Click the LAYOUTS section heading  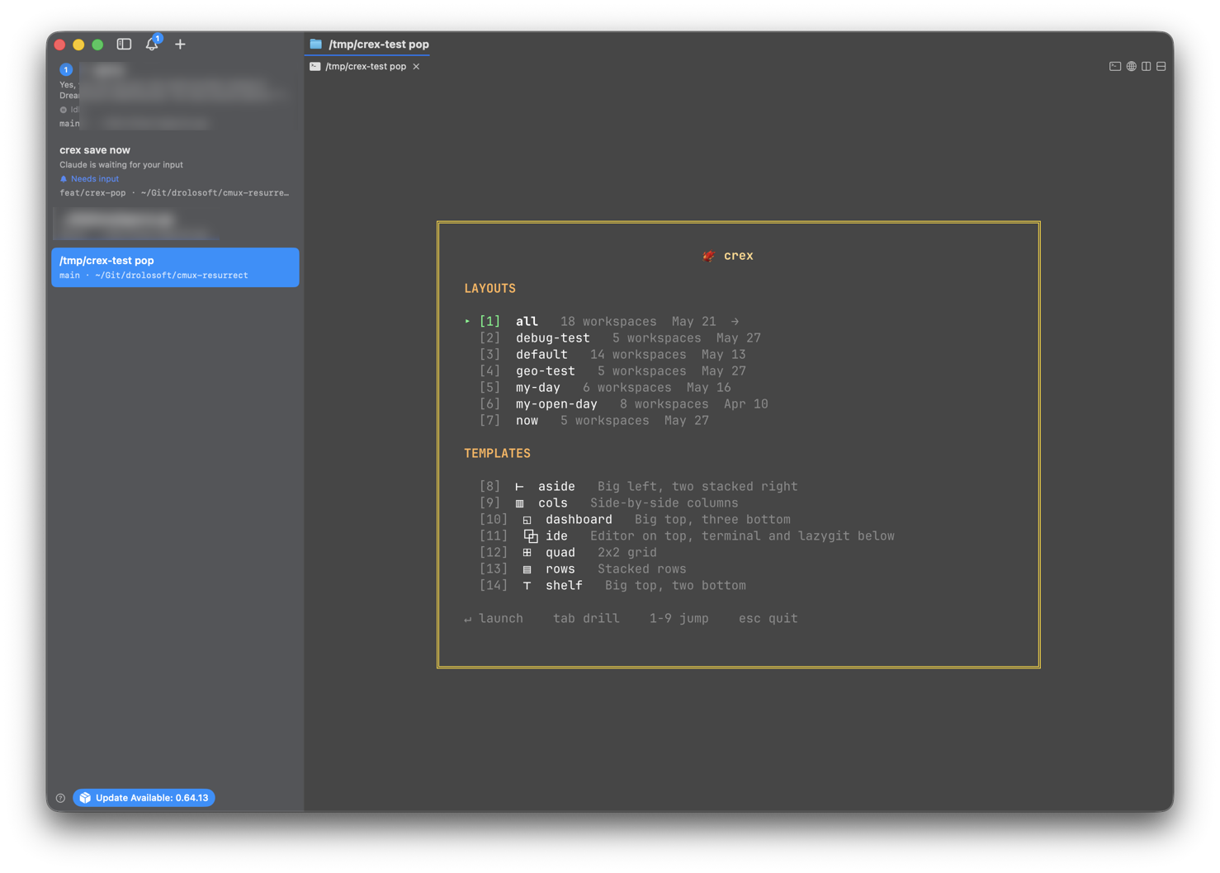tap(489, 289)
